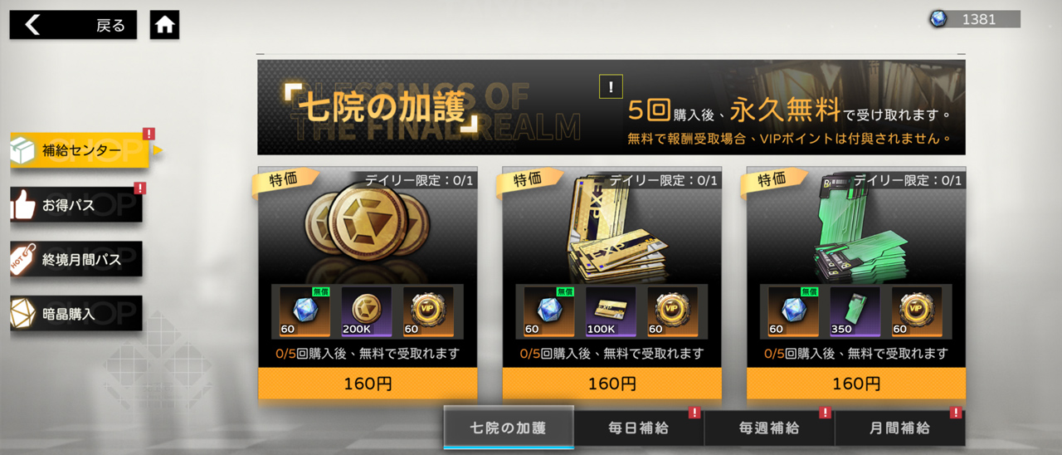The height and width of the screenshot is (455, 1062).
Task: Select the 350 green ticket reward icon
Action: 855,311
